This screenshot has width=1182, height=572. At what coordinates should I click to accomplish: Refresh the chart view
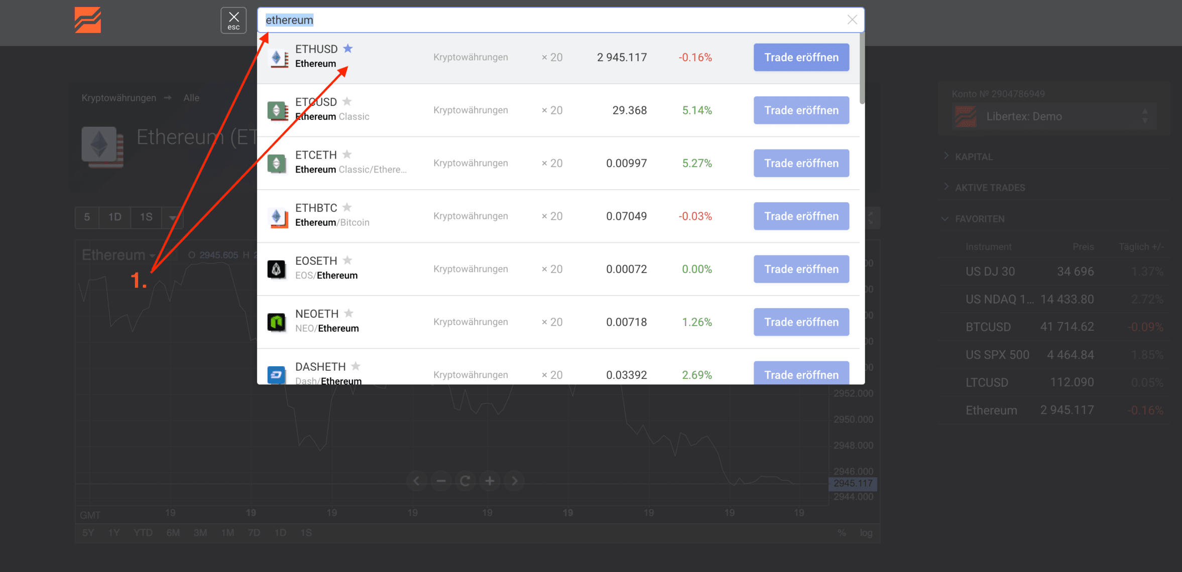[465, 481]
